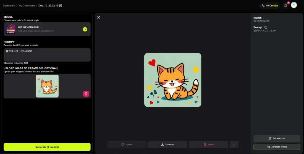Click Generate Video button
The height and width of the screenshot is (154, 304).
pyautogui.click(x=277, y=147)
